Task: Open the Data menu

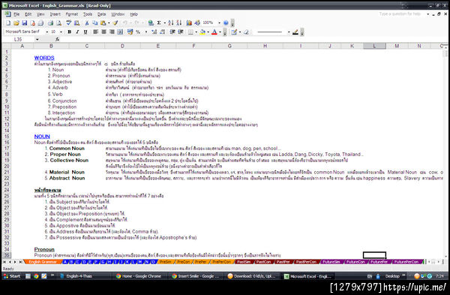Action: point(101,14)
